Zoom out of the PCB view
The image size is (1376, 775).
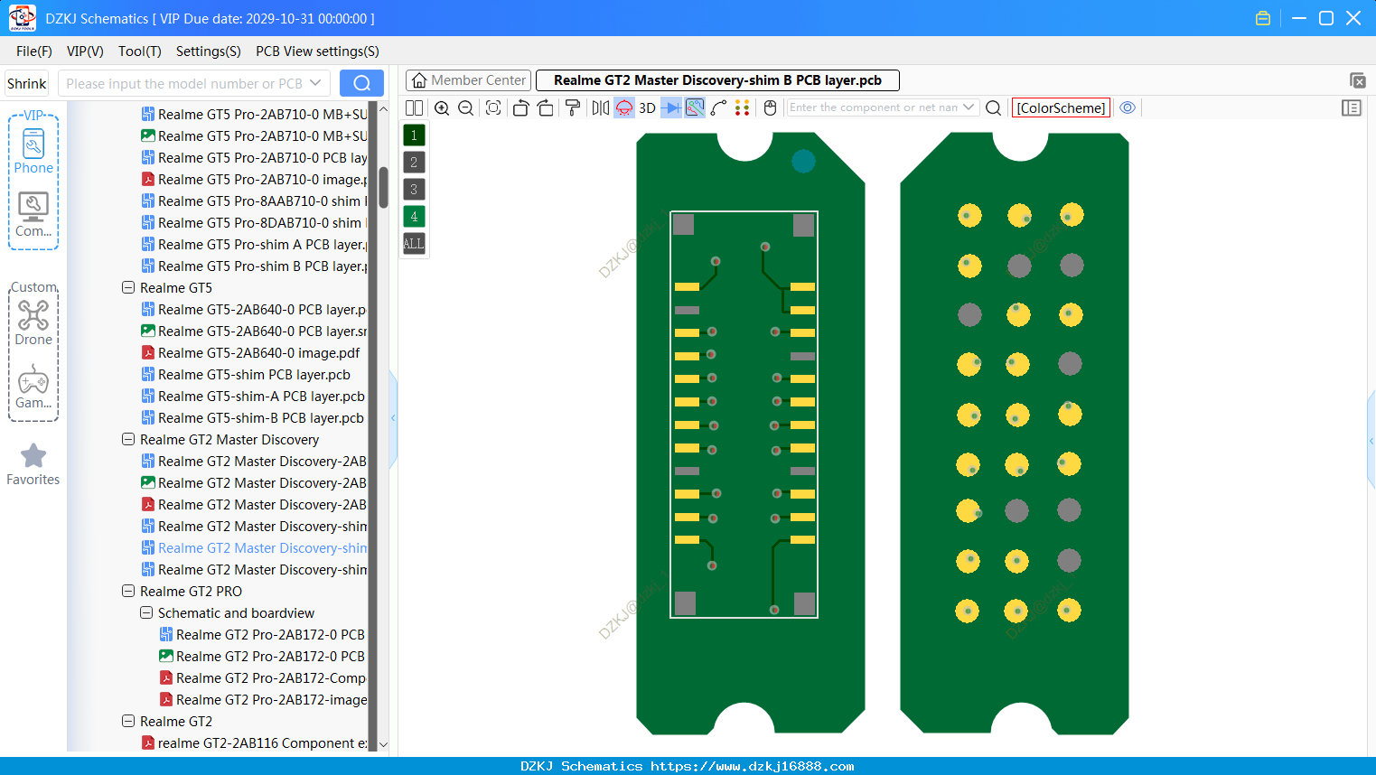(466, 108)
